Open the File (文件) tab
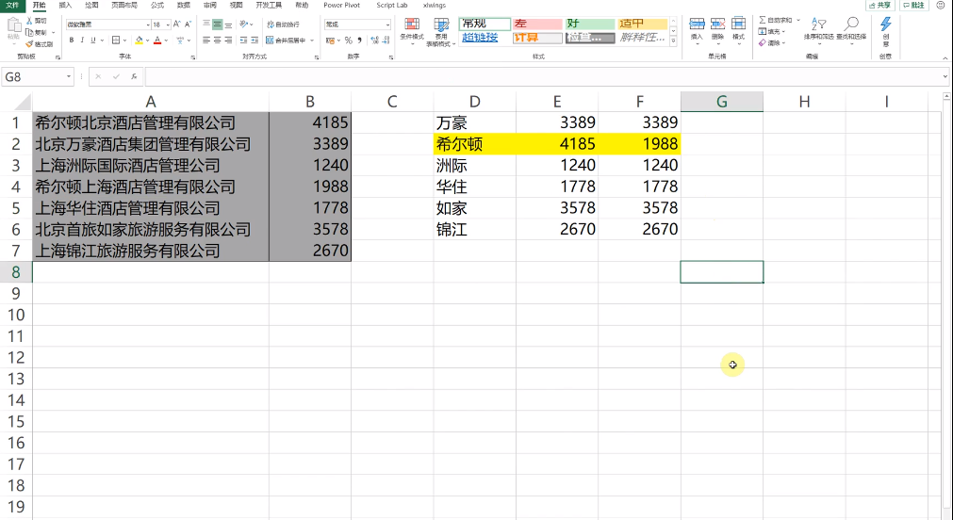953x520 pixels. click(x=12, y=5)
